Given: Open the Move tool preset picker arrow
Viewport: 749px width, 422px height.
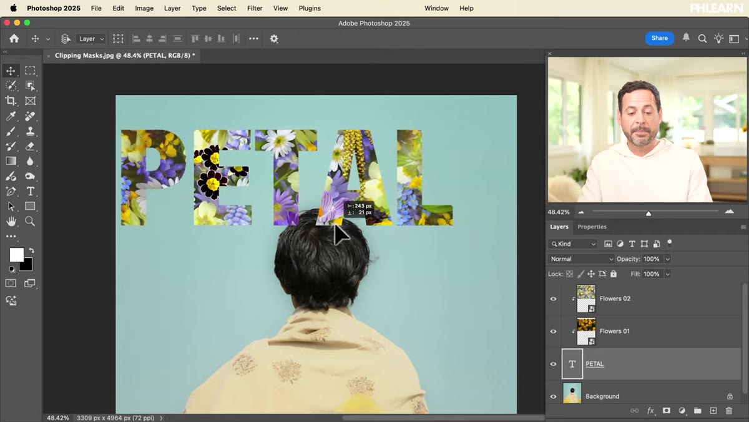Looking at the screenshot, I should (47, 39).
